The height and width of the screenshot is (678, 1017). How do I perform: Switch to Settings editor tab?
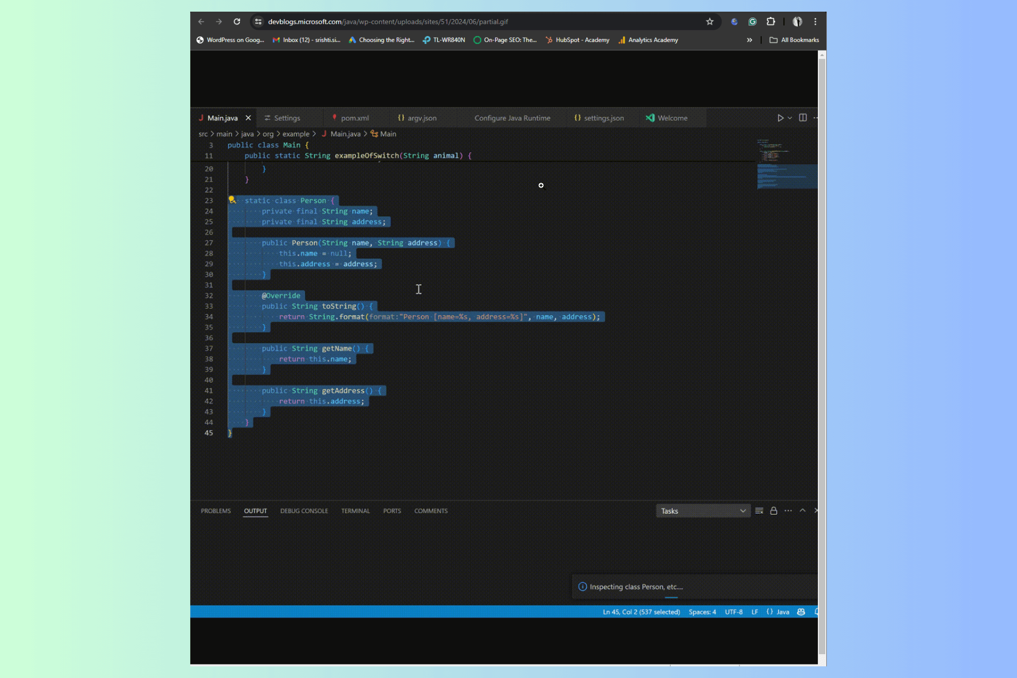[x=287, y=118]
